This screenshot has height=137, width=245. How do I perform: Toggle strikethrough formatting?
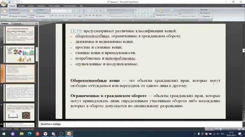tap(63, 16)
